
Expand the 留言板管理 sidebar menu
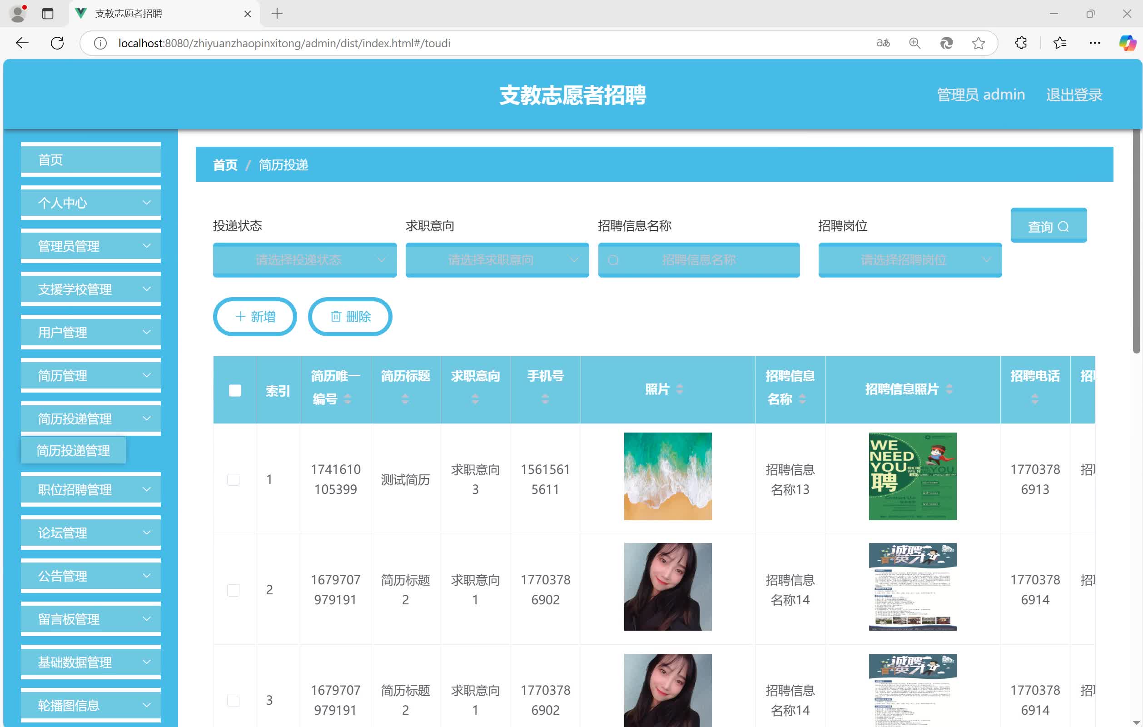(91, 619)
